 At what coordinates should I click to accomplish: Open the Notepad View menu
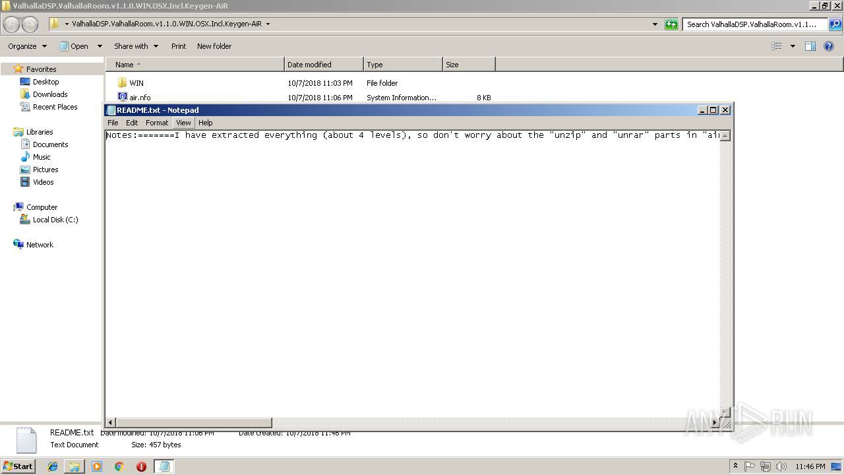point(183,123)
